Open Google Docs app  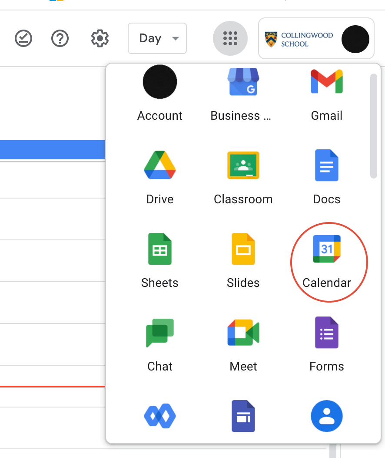tap(326, 177)
